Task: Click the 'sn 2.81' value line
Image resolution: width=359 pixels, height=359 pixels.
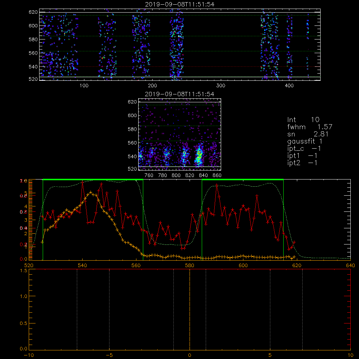Action: click(x=308, y=134)
